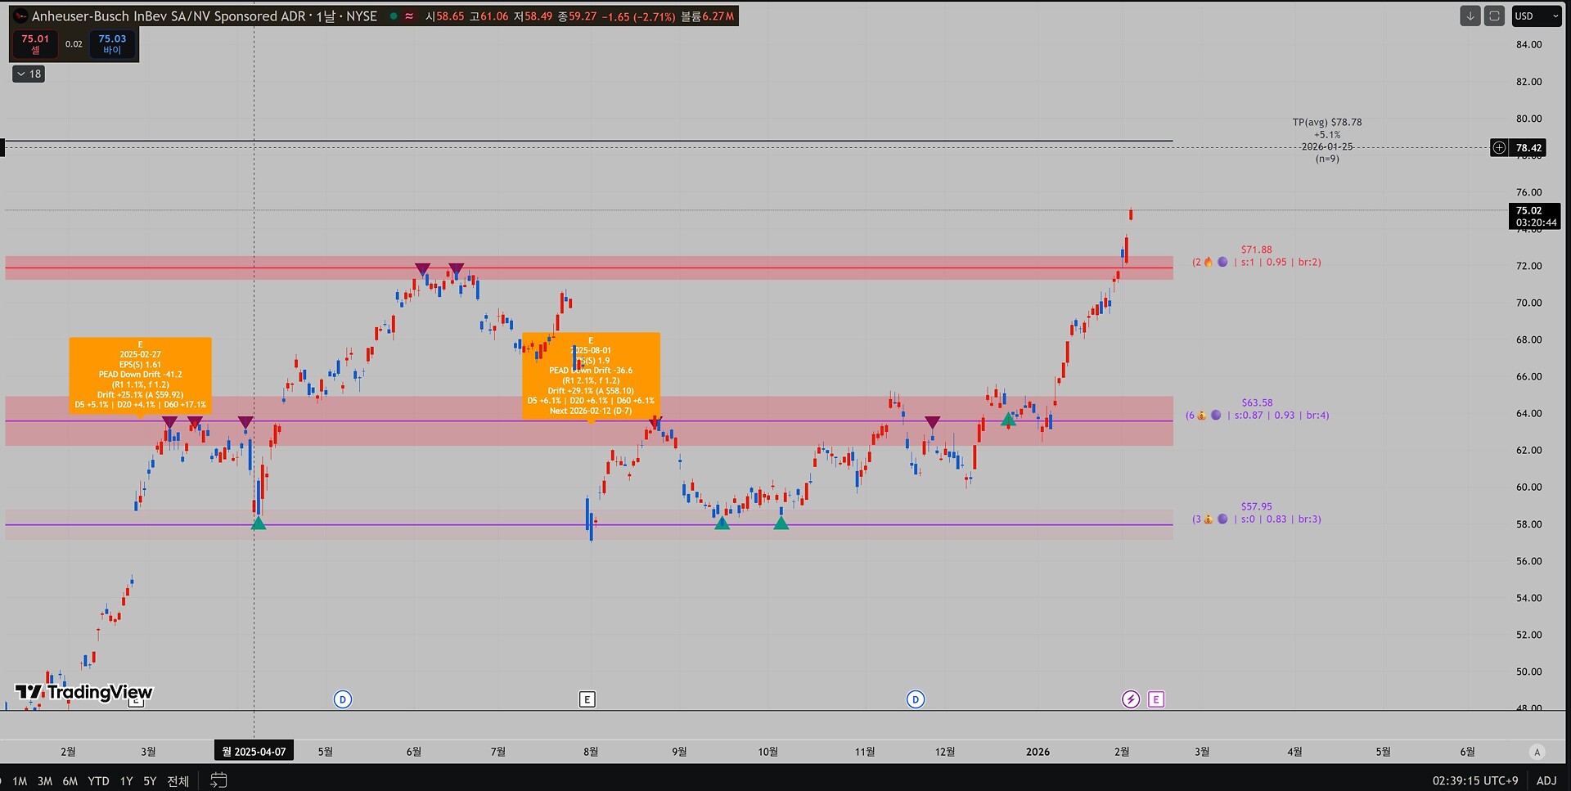Select the 5Y time range
Image resolution: width=1571 pixels, height=791 pixels.
[150, 781]
